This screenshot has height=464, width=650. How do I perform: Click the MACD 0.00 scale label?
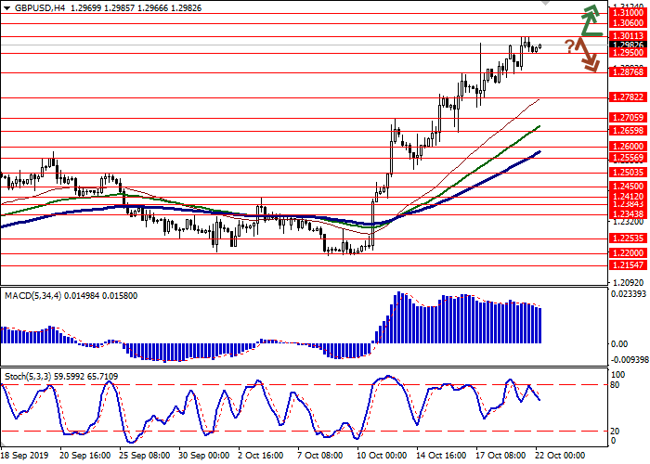[x=618, y=343]
